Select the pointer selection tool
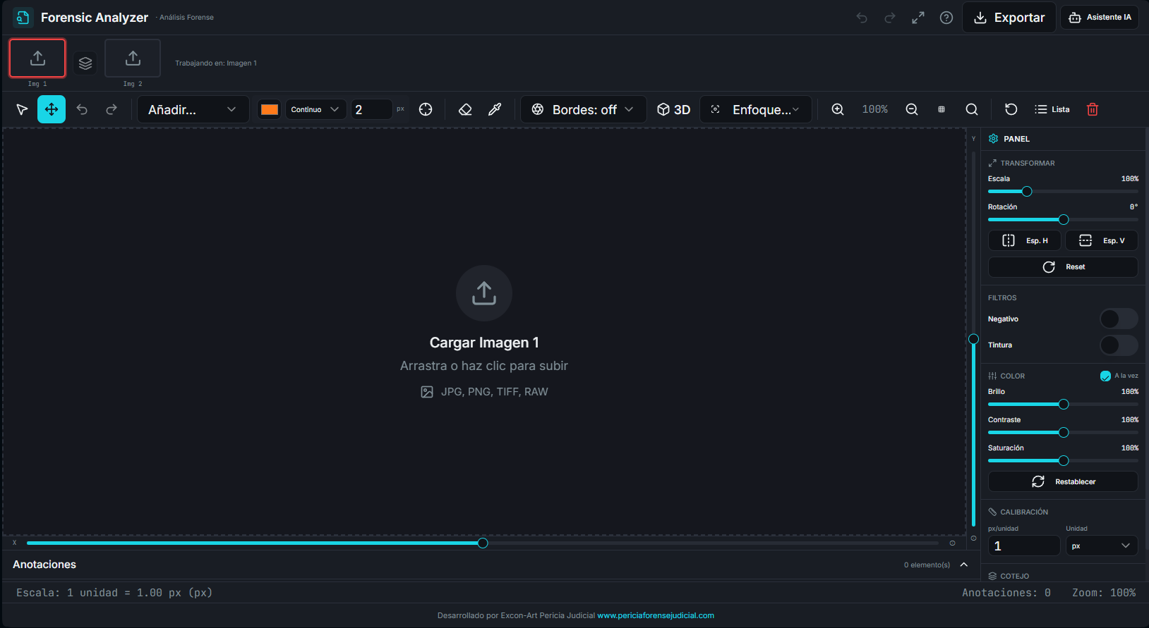1149x628 pixels. pyautogui.click(x=22, y=109)
